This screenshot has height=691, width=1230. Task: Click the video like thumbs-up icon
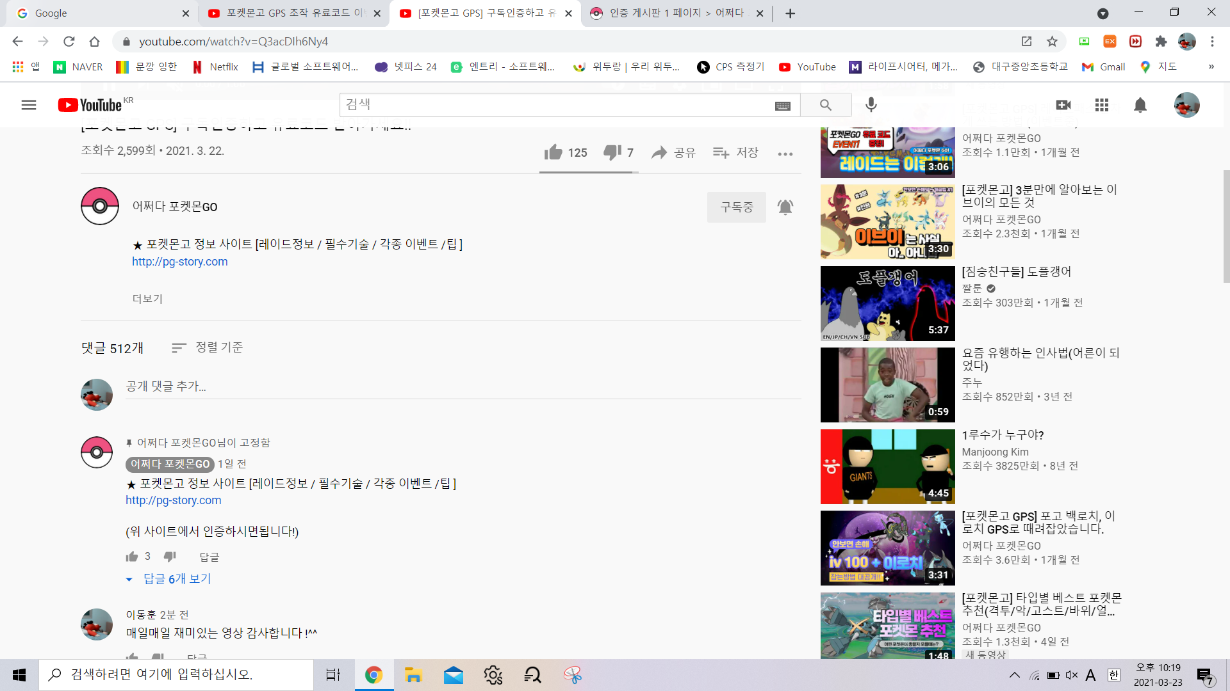click(x=553, y=152)
